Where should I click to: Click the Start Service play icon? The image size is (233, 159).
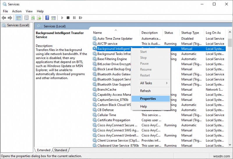tap(62, 18)
